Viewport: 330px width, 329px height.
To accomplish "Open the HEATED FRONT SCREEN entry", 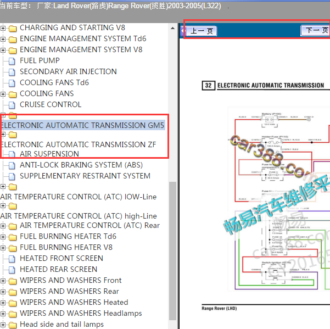I will coord(61,258).
